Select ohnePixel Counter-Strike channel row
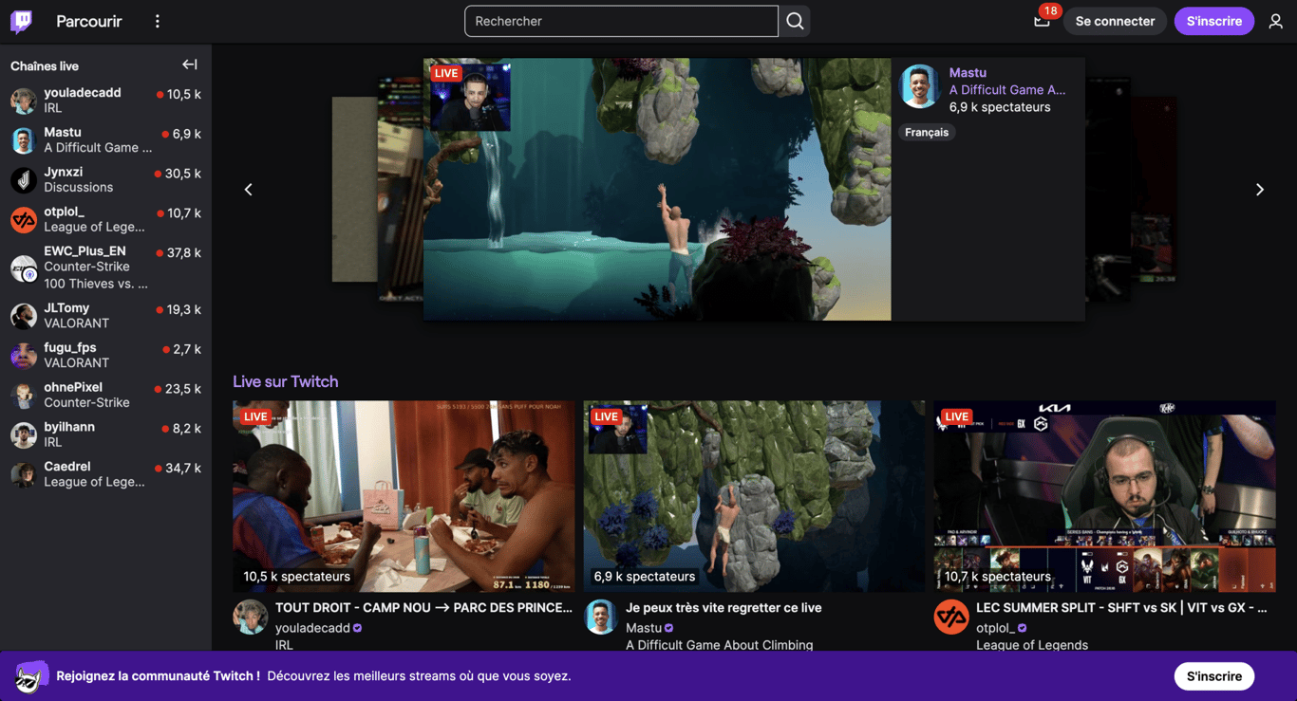This screenshot has height=701, width=1297. point(105,396)
